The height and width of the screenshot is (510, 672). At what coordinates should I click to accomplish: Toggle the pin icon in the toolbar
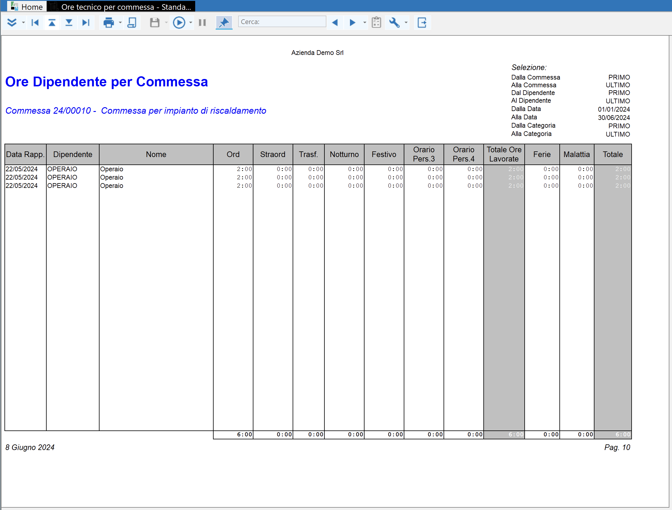pos(224,23)
